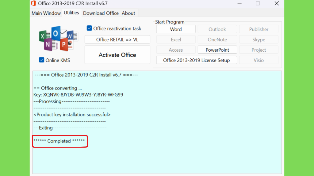The image size is (314, 176).
Task: Switch to Download Office tab
Action: coord(101,13)
